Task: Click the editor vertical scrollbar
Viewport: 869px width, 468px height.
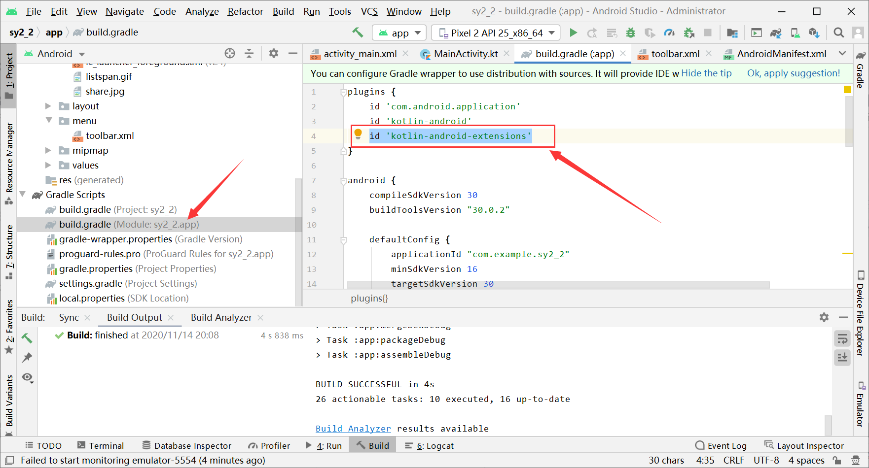Action: pyautogui.click(x=849, y=121)
